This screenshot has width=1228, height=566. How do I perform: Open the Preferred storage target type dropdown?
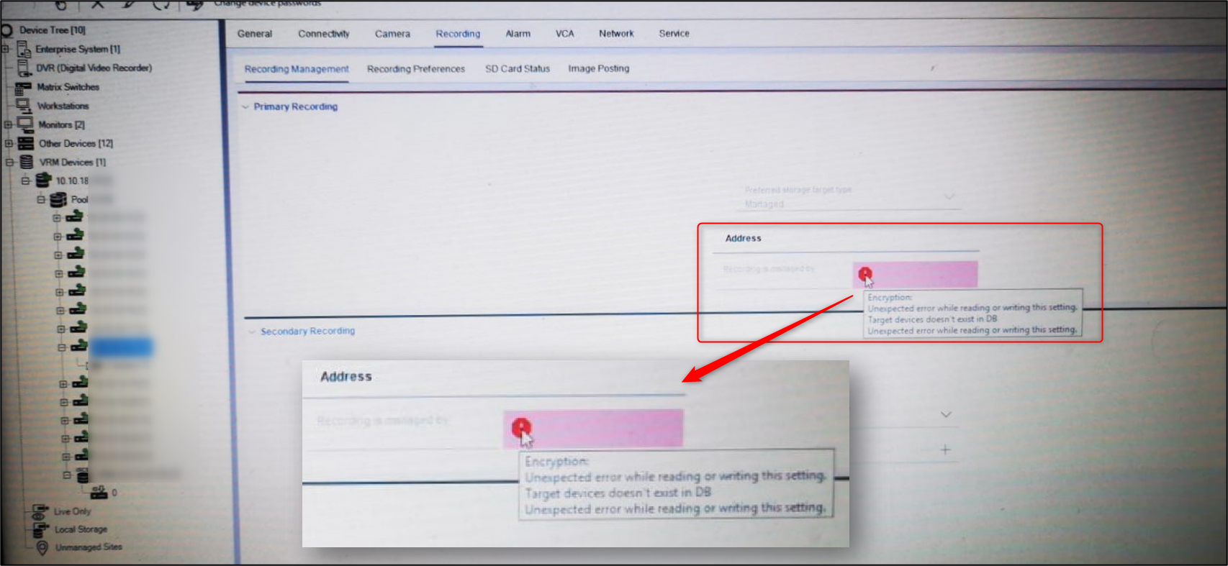[x=949, y=196]
